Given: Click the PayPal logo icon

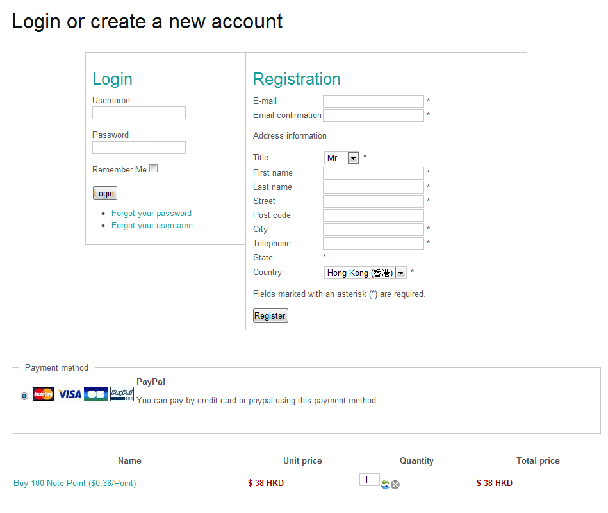Looking at the screenshot, I should point(122,394).
